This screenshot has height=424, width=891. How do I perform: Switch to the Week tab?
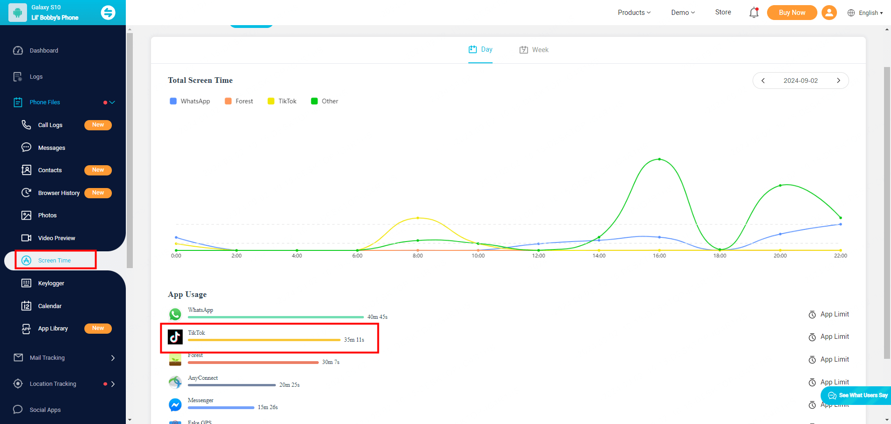click(534, 50)
